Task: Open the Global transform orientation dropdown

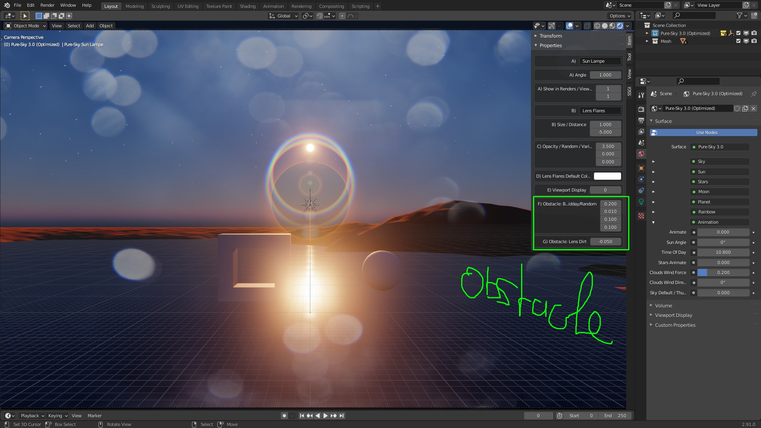Action: click(x=283, y=16)
